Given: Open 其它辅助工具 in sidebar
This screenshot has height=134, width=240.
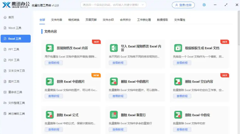Looking at the screenshot, I should 16,114.
